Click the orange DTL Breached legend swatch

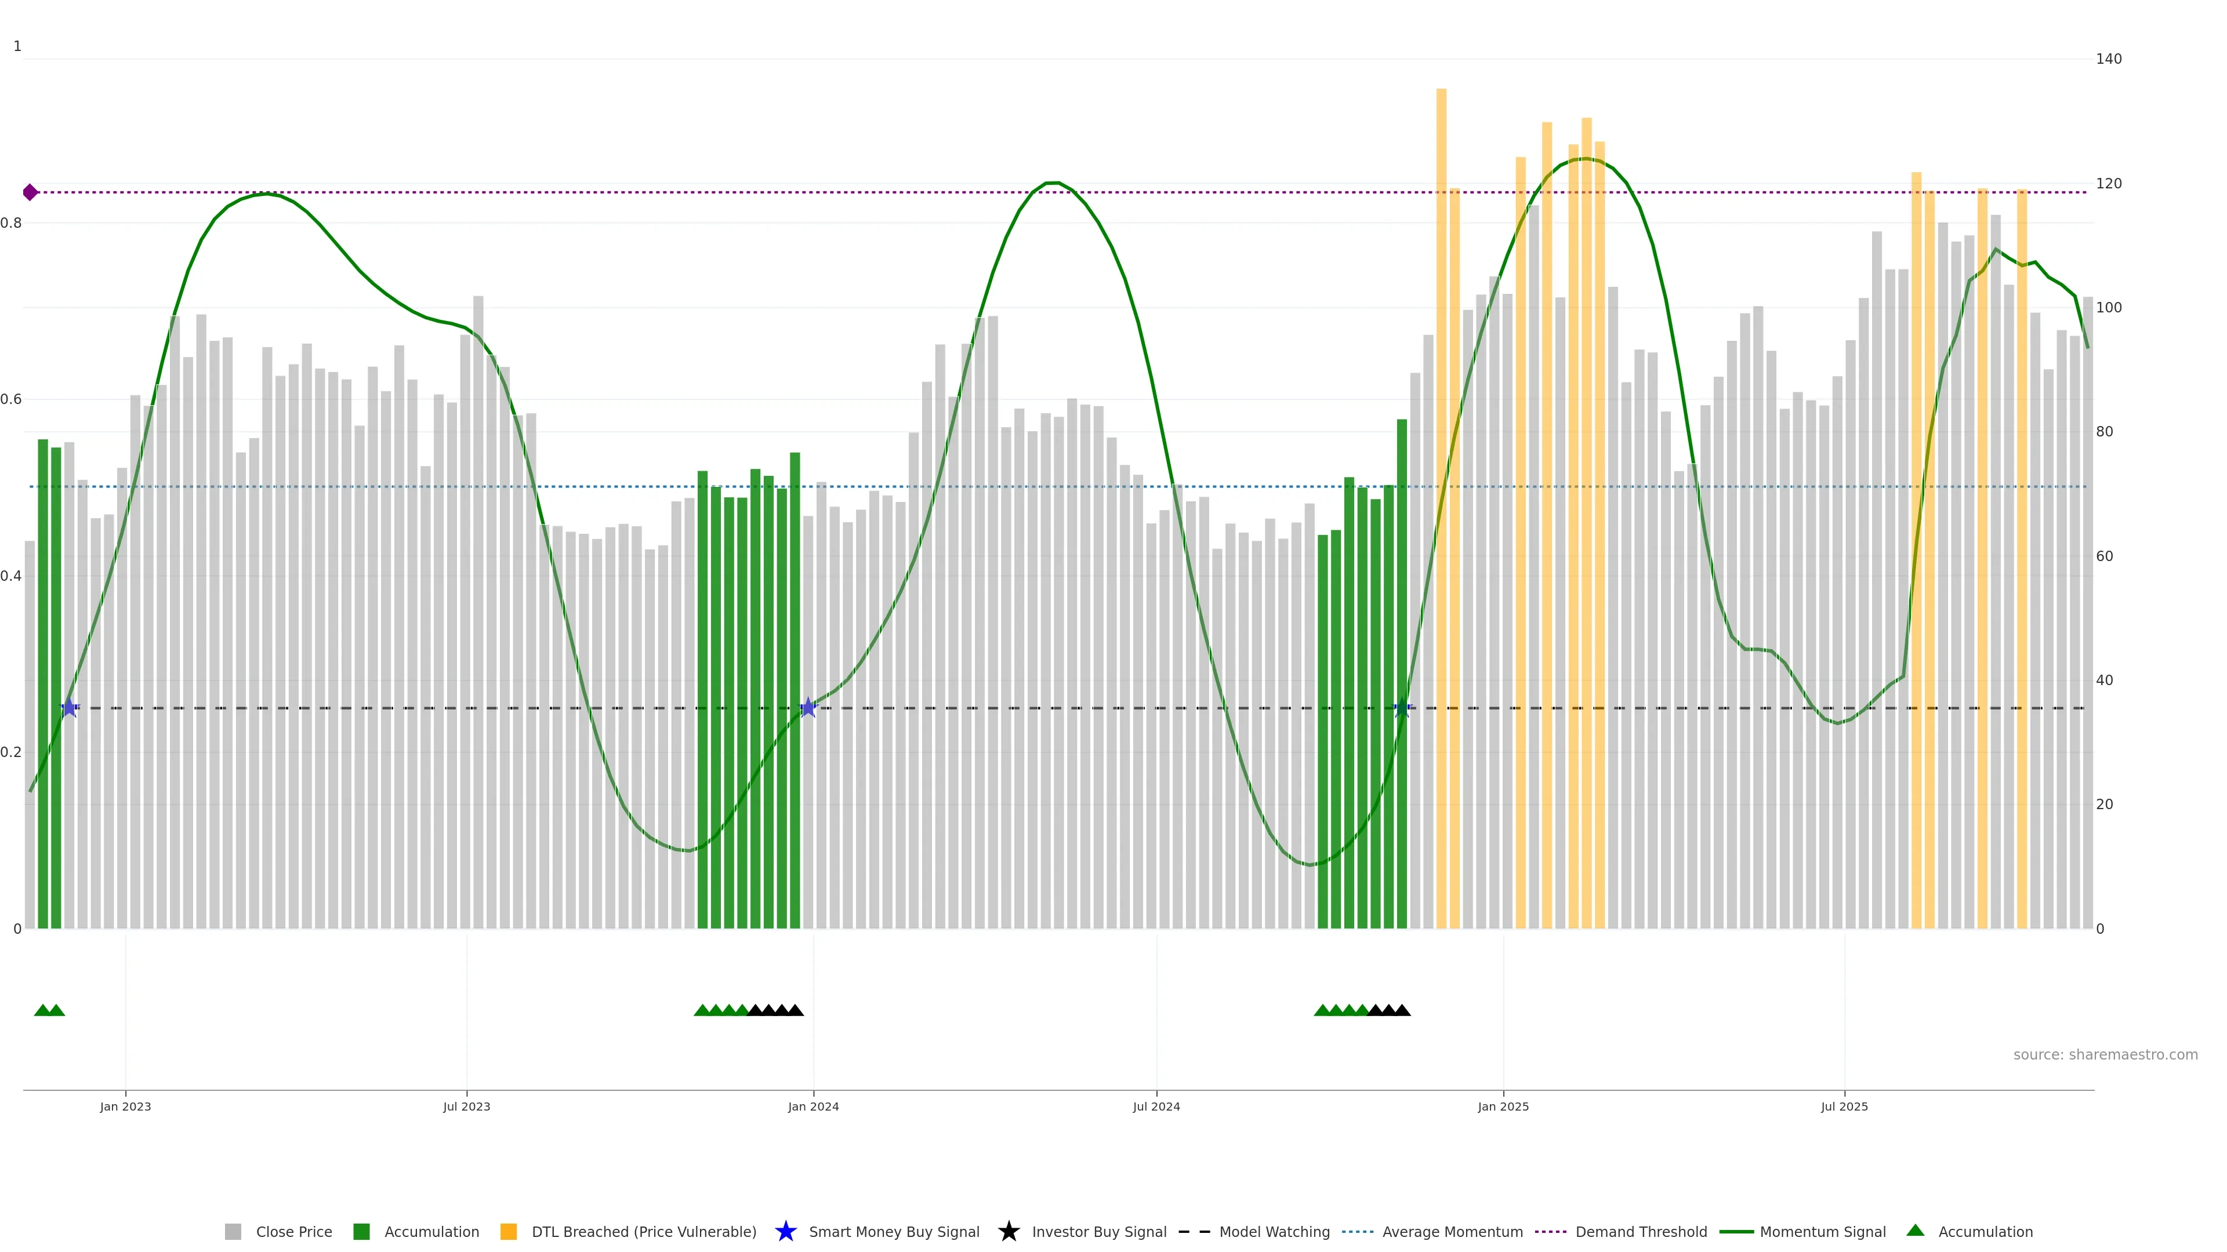pyautogui.click(x=509, y=1232)
